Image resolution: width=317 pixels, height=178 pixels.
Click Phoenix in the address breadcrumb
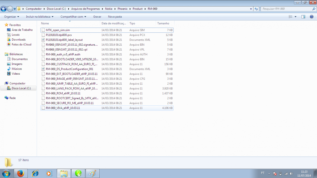pos(123,9)
